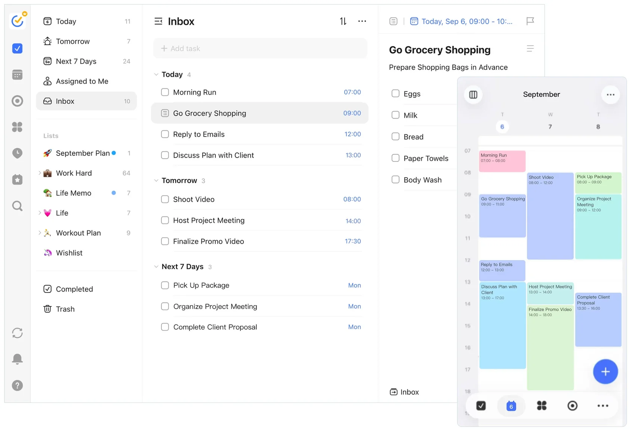Screen dimensions: 631x431
Task: Open notifications bell icon
Action: tap(17, 359)
